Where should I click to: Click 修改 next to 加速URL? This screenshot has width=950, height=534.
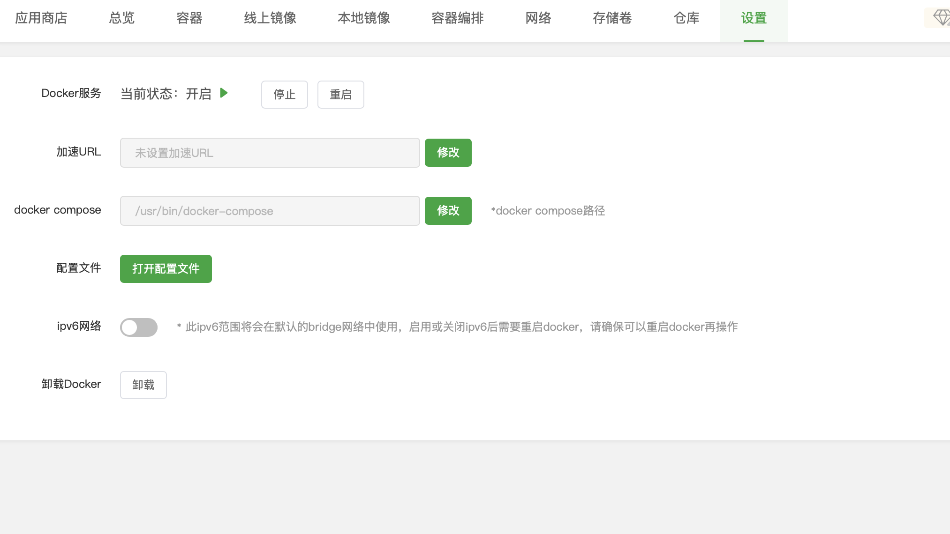click(x=448, y=153)
